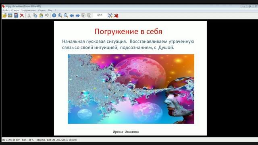Viewport: 258px width, 145px height.
Task: Zoom out with the magnifier minus icon
Action: 66,15
